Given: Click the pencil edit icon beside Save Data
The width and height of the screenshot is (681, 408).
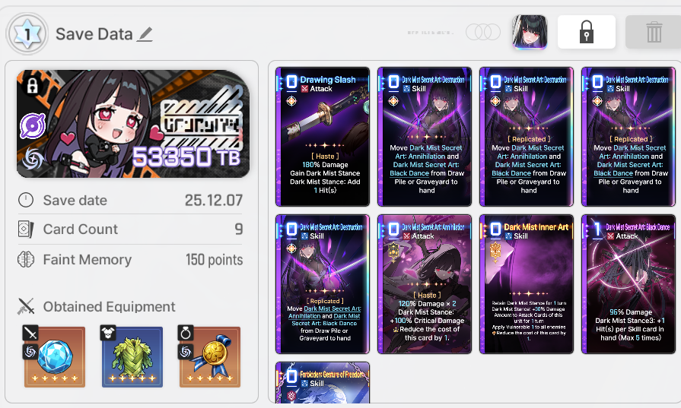Looking at the screenshot, I should pyautogui.click(x=145, y=34).
